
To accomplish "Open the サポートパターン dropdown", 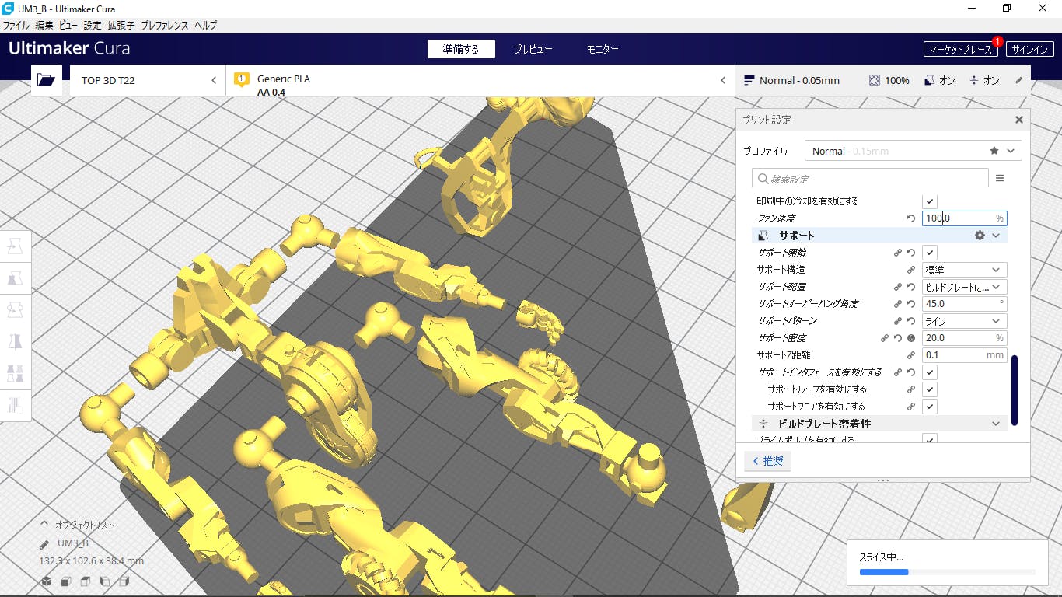I will tap(964, 321).
